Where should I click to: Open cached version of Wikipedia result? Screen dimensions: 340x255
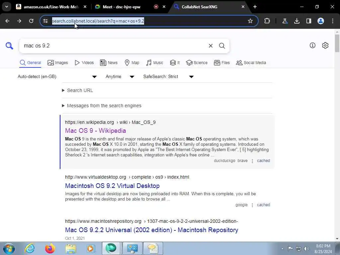(x=263, y=161)
